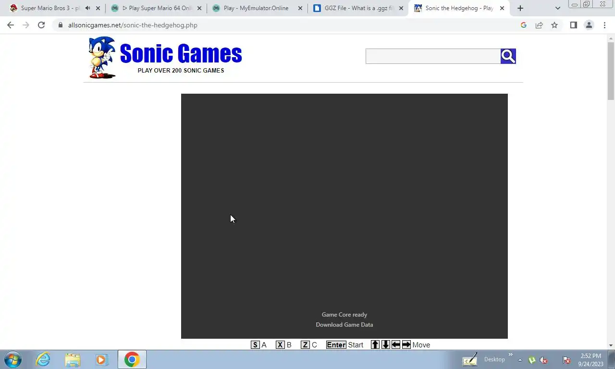Open the Windows Start orb
The height and width of the screenshot is (369, 615).
tap(13, 359)
